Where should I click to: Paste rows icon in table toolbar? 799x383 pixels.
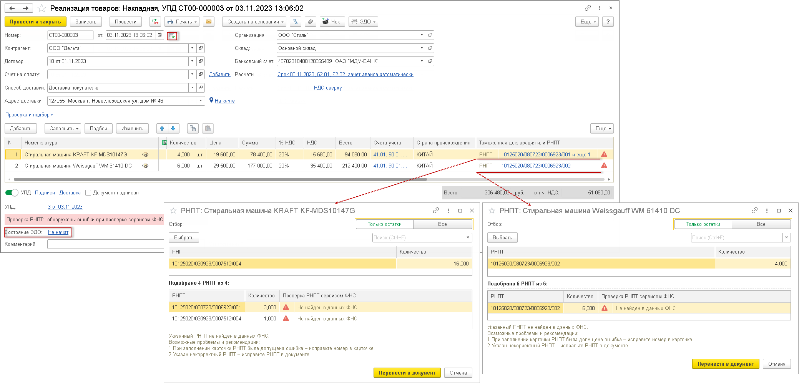click(x=208, y=128)
